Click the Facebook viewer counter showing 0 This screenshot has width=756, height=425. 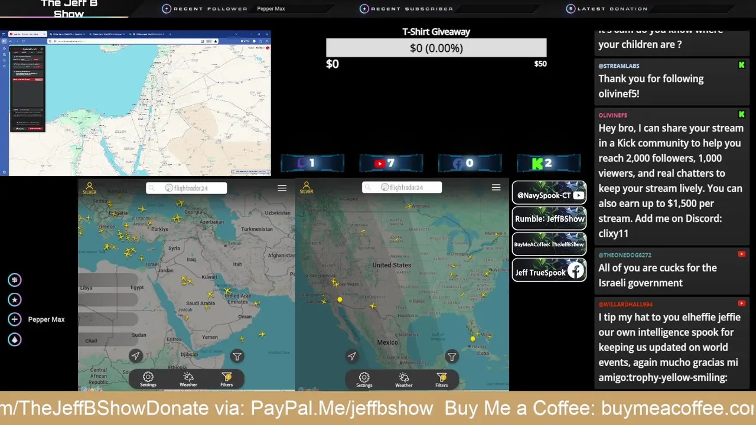pyautogui.click(x=470, y=164)
